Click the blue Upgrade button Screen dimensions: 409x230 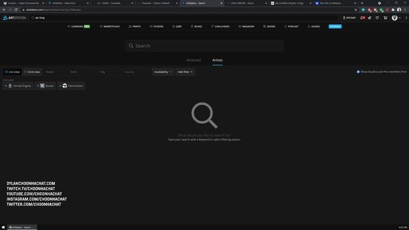click(x=335, y=27)
